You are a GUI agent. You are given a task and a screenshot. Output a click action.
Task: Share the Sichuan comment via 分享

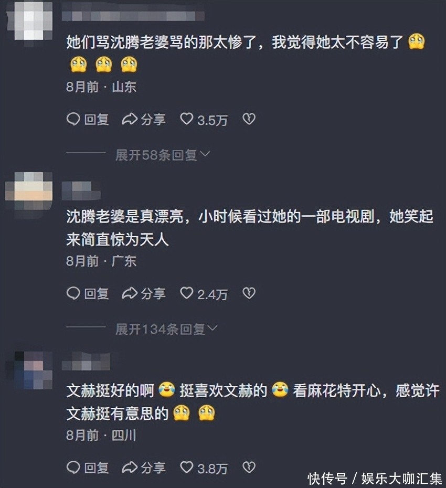click(x=143, y=468)
